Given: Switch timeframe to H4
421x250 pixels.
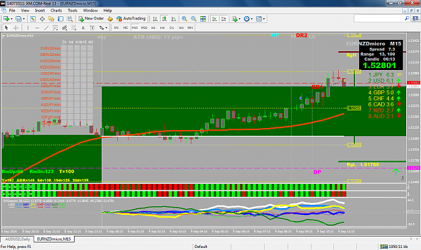Looking at the screenshot, I should pyautogui.click(x=162, y=28).
